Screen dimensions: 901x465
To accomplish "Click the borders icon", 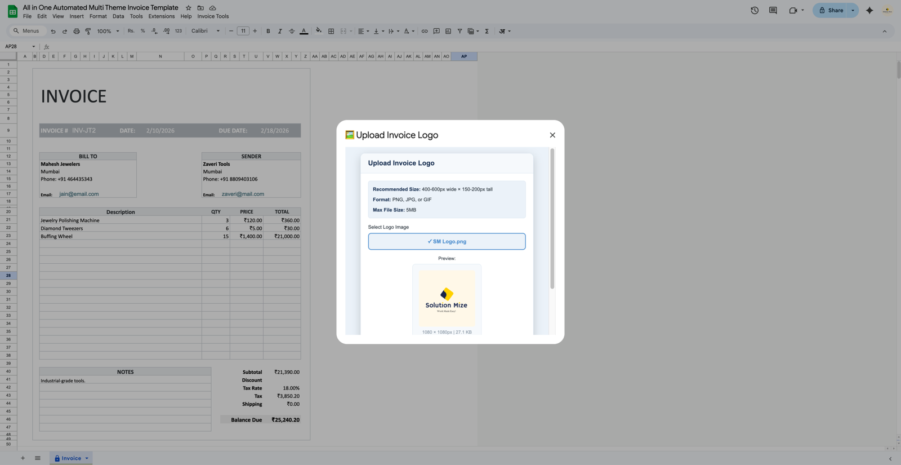I will (x=331, y=31).
